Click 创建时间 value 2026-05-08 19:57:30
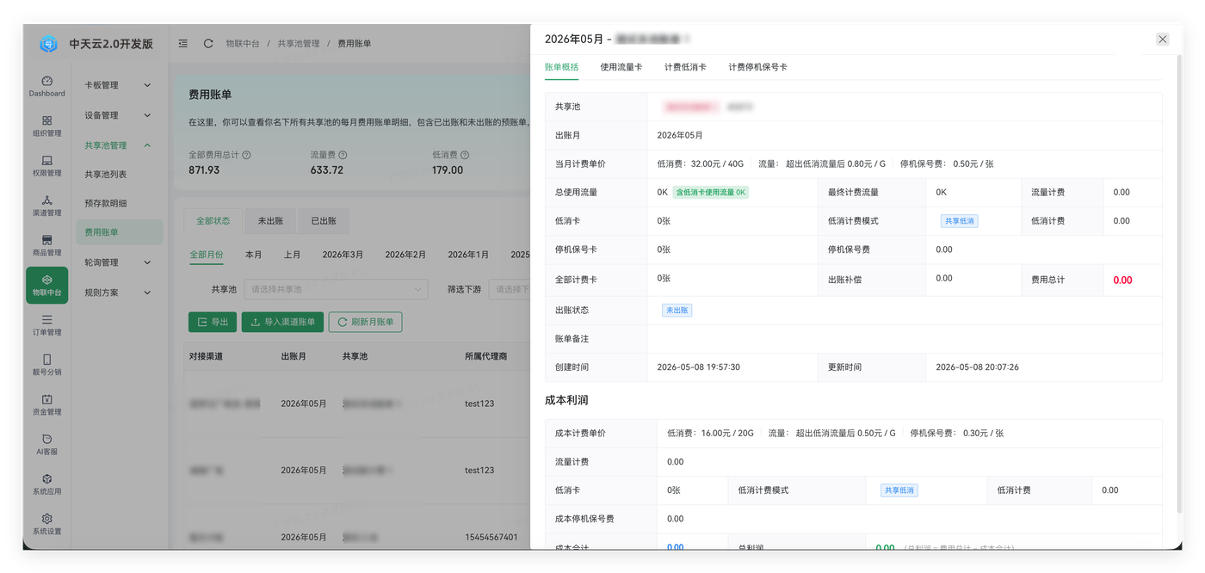Image resolution: width=1205 pixels, height=573 pixels. pos(698,367)
